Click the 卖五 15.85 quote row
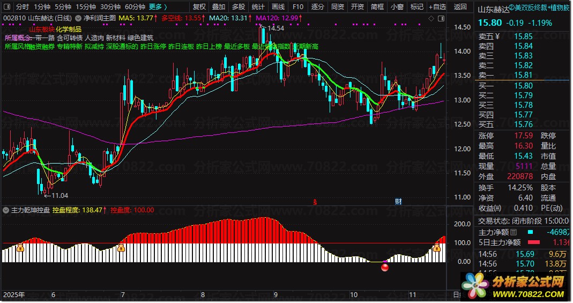The width and height of the screenshot is (573, 303). (522, 36)
